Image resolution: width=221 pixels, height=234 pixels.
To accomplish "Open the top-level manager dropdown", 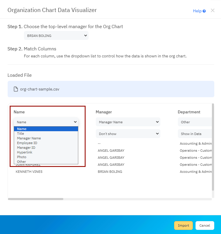I will pos(56,35).
